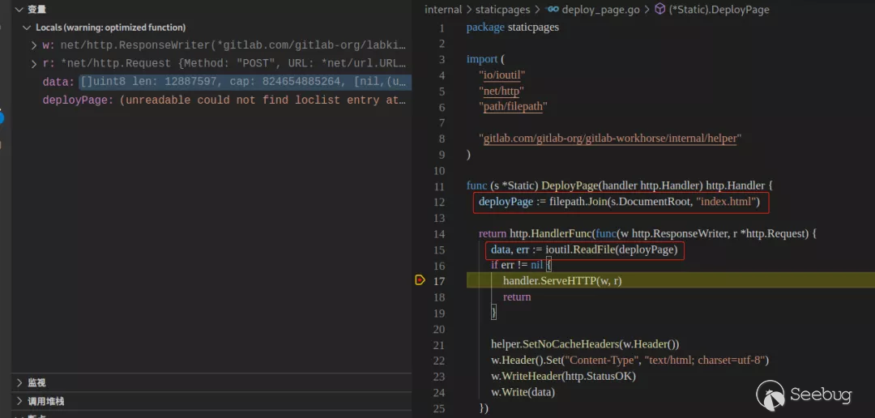The height and width of the screenshot is (418, 875).
Task: Open the gitlab-workhorse helper import link
Action: 610,139
